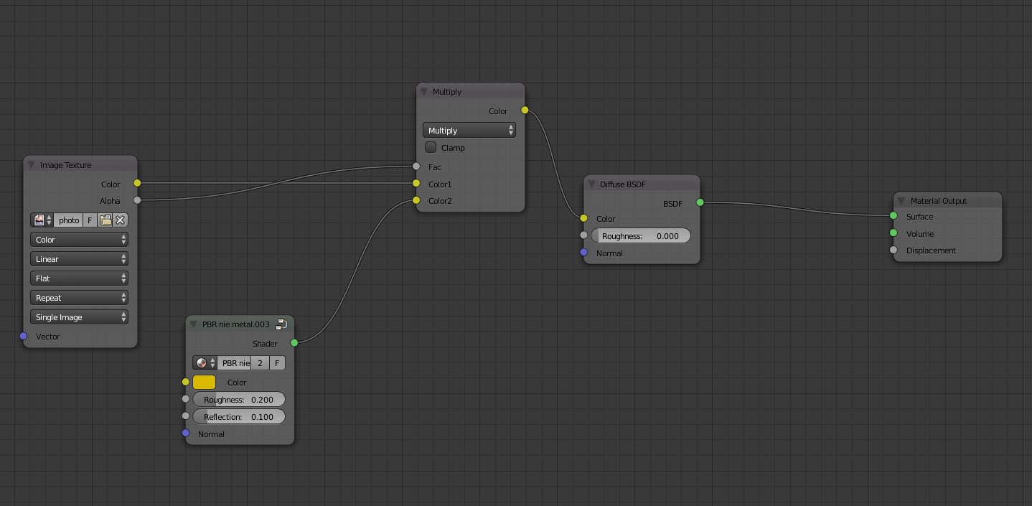Click the Displacement input socket
Viewport: 1032px width, 506px height.
(x=893, y=250)
